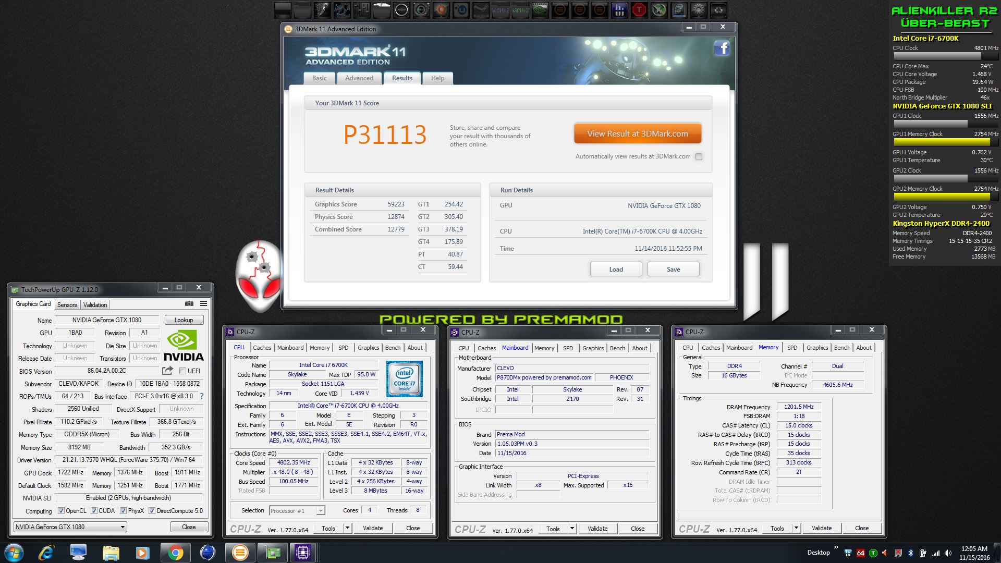Open the mixer sliders icon in the top dock

362,10
